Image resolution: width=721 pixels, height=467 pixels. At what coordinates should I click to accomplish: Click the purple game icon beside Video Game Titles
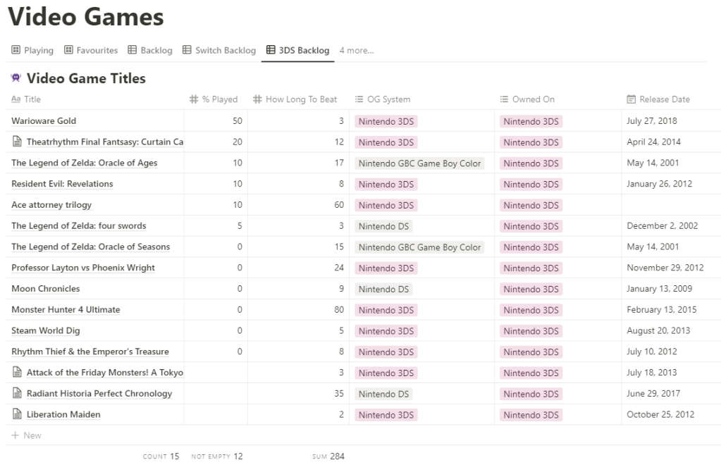[16, 78]
